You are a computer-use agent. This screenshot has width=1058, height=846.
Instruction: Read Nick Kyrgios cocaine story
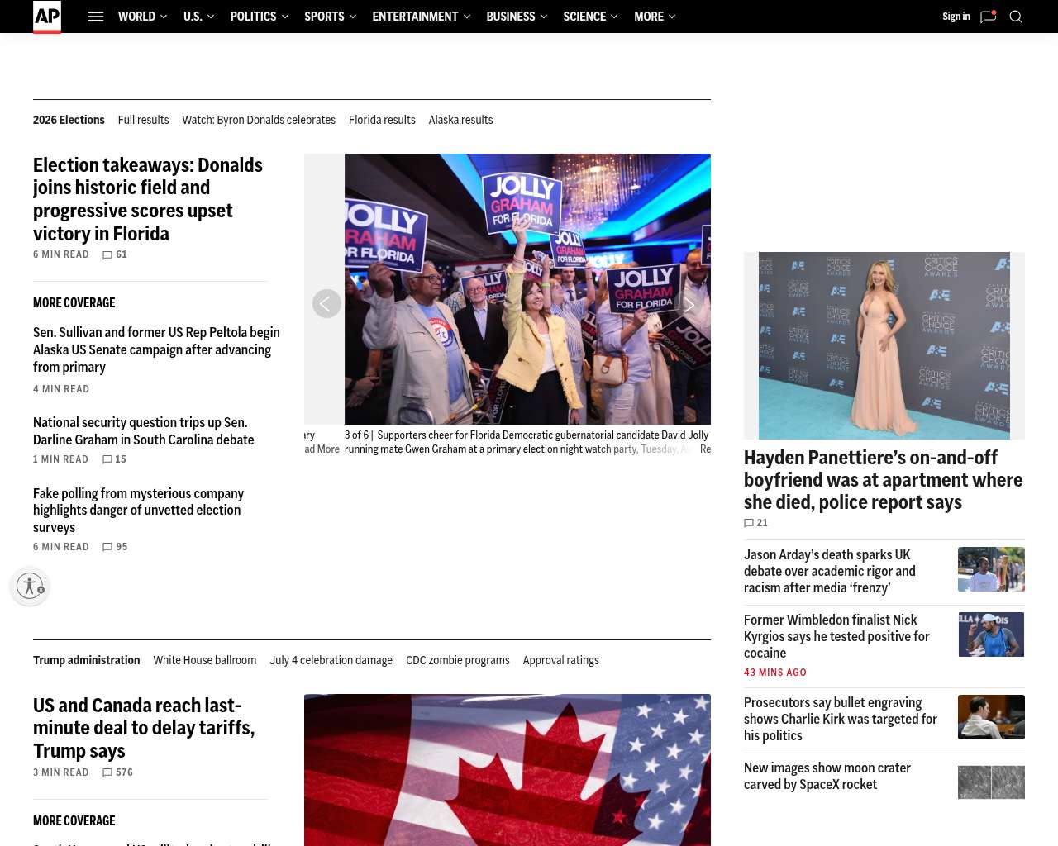[x=836, y=636]
